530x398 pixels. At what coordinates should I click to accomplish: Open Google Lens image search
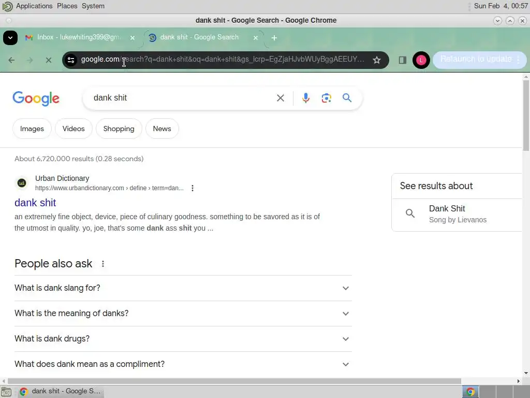pyautogui.click(x=326, y=98)
